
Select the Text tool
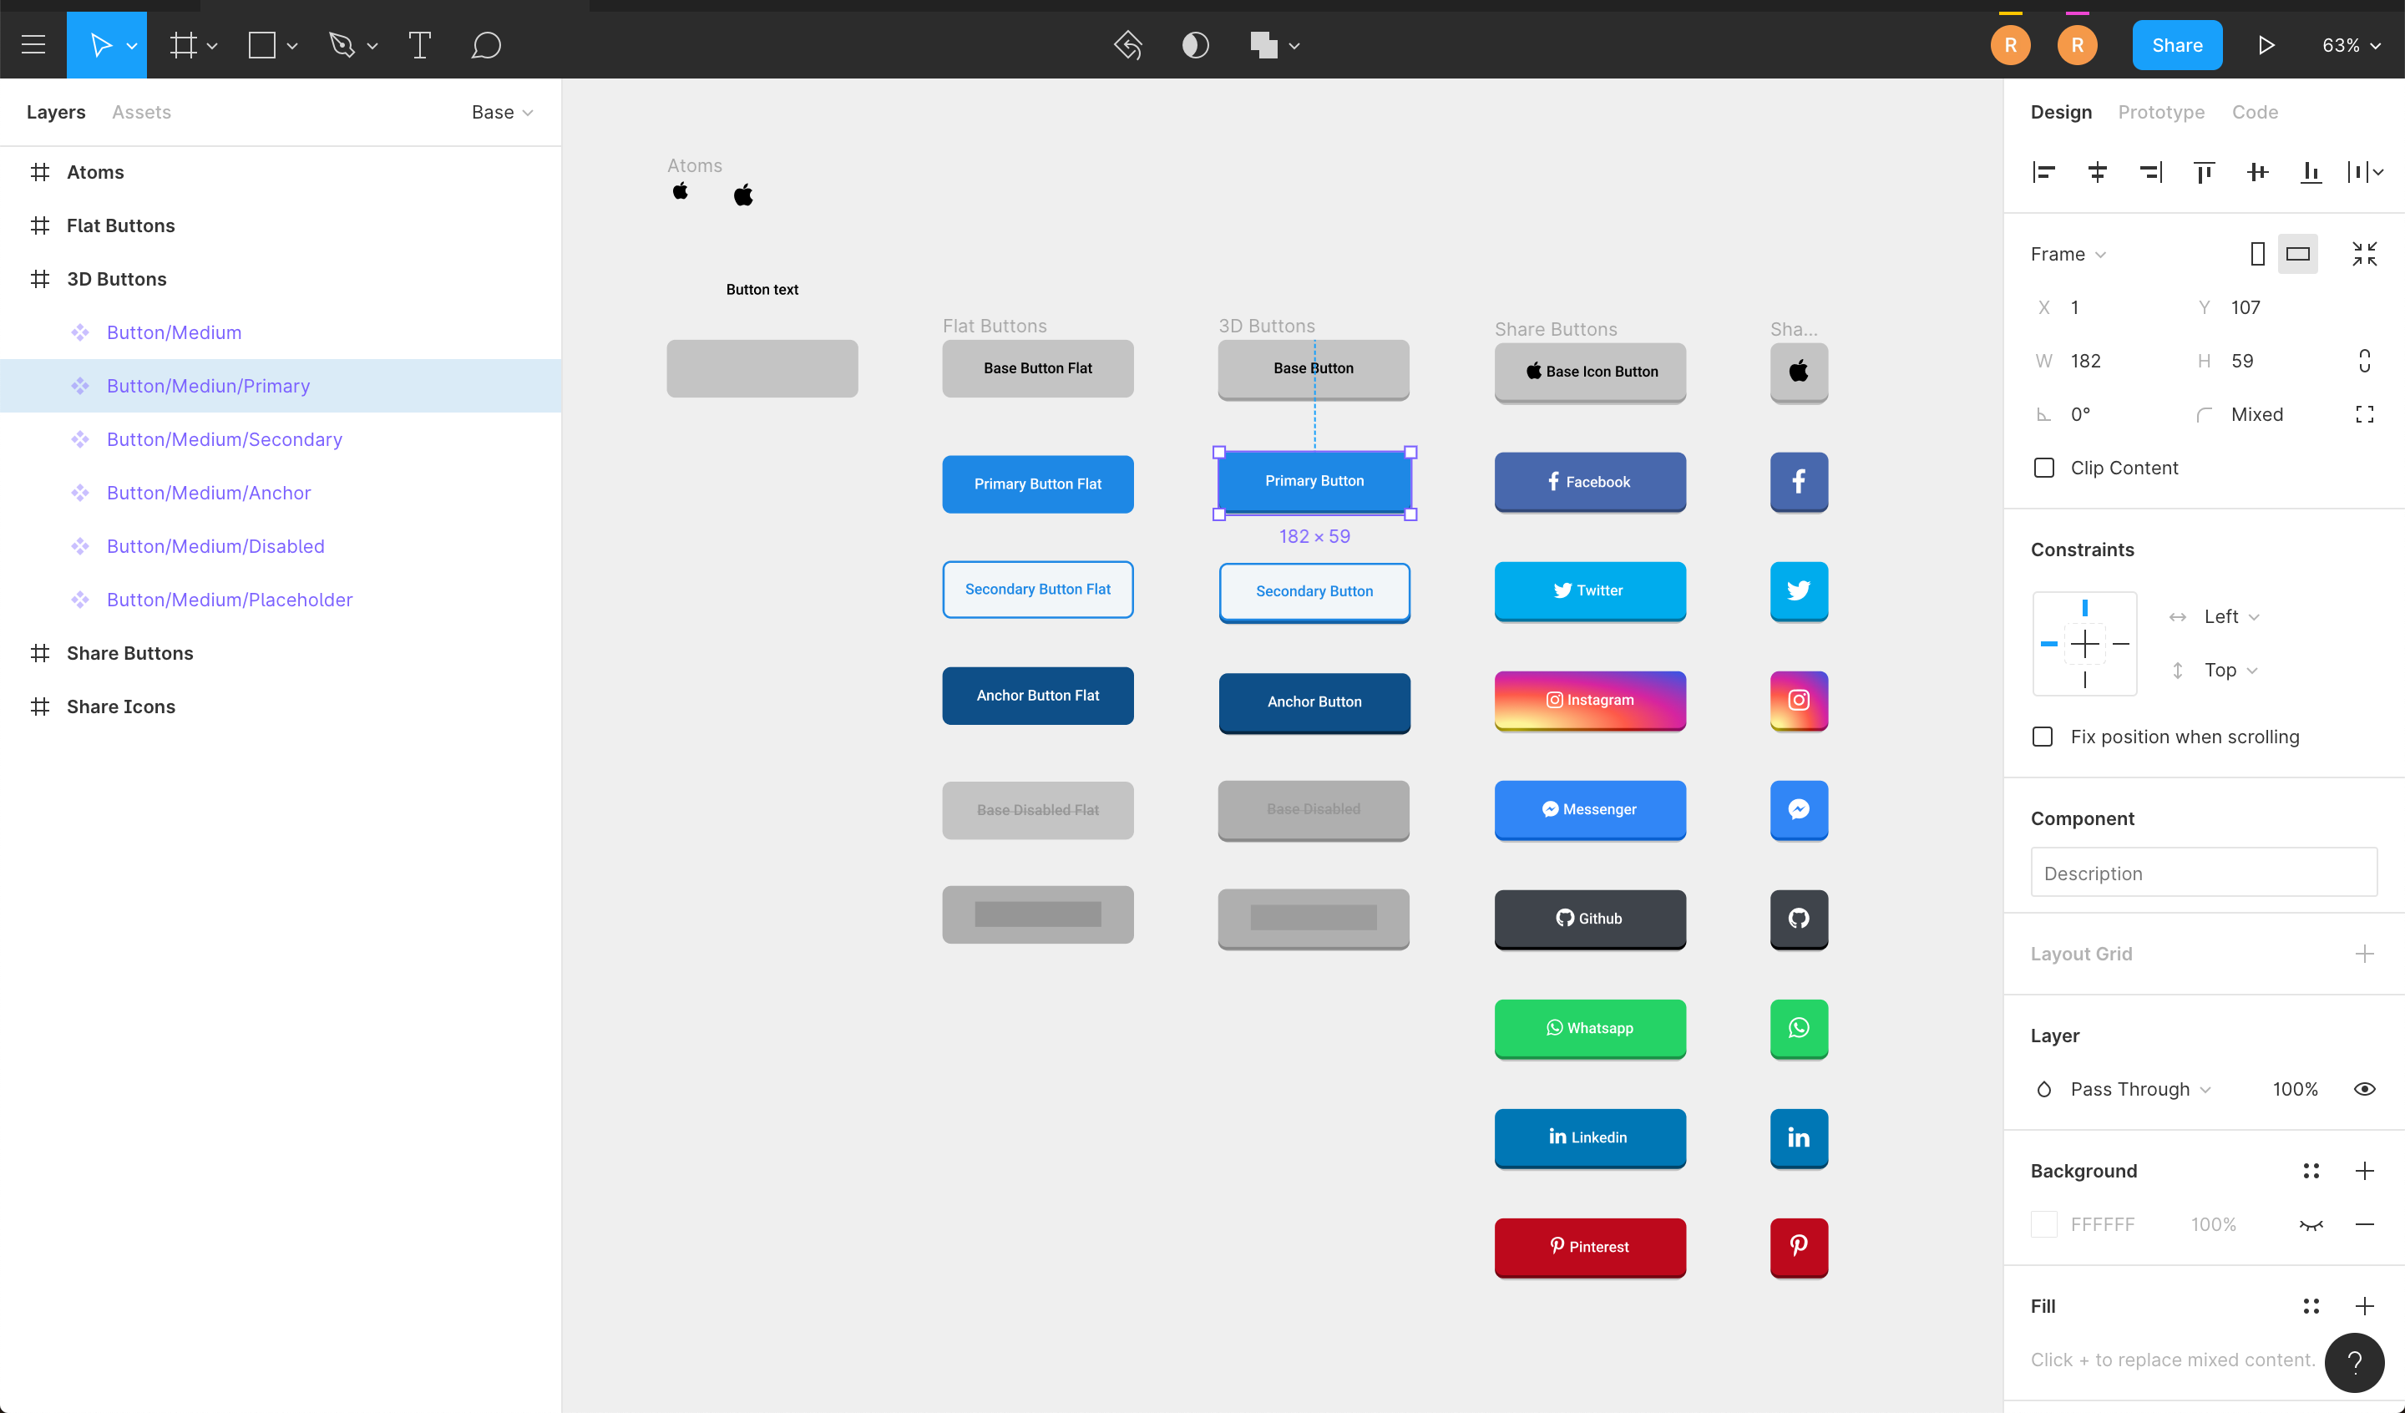419,45
